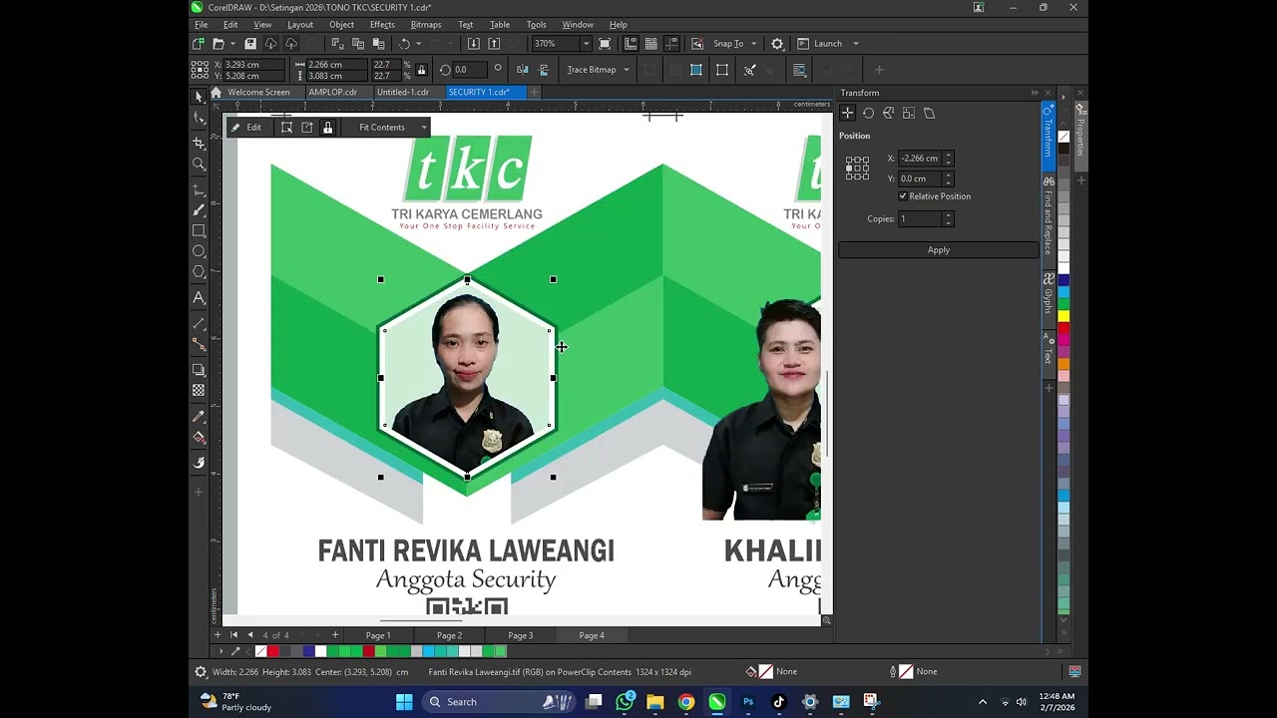1277x718 pixels.
Task: Toggle Show grid button
Action: (650, 44)
